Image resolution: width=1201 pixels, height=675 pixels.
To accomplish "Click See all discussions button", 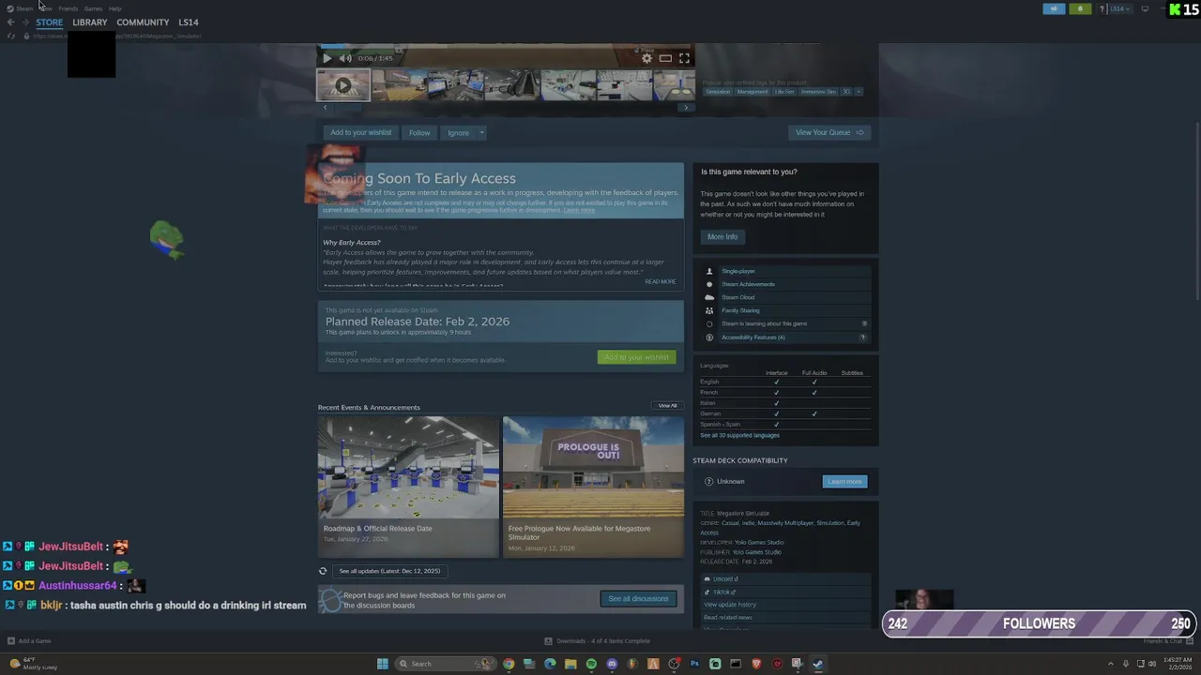I will click(638, 598).
